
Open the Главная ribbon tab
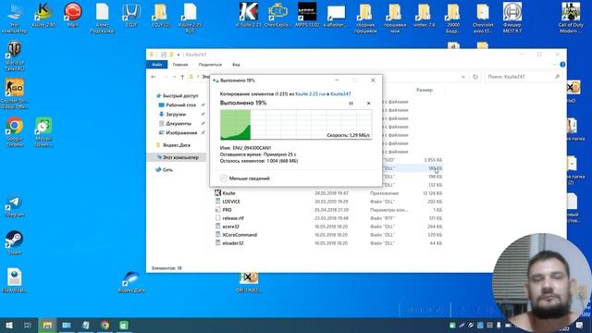tap(180, 65)
